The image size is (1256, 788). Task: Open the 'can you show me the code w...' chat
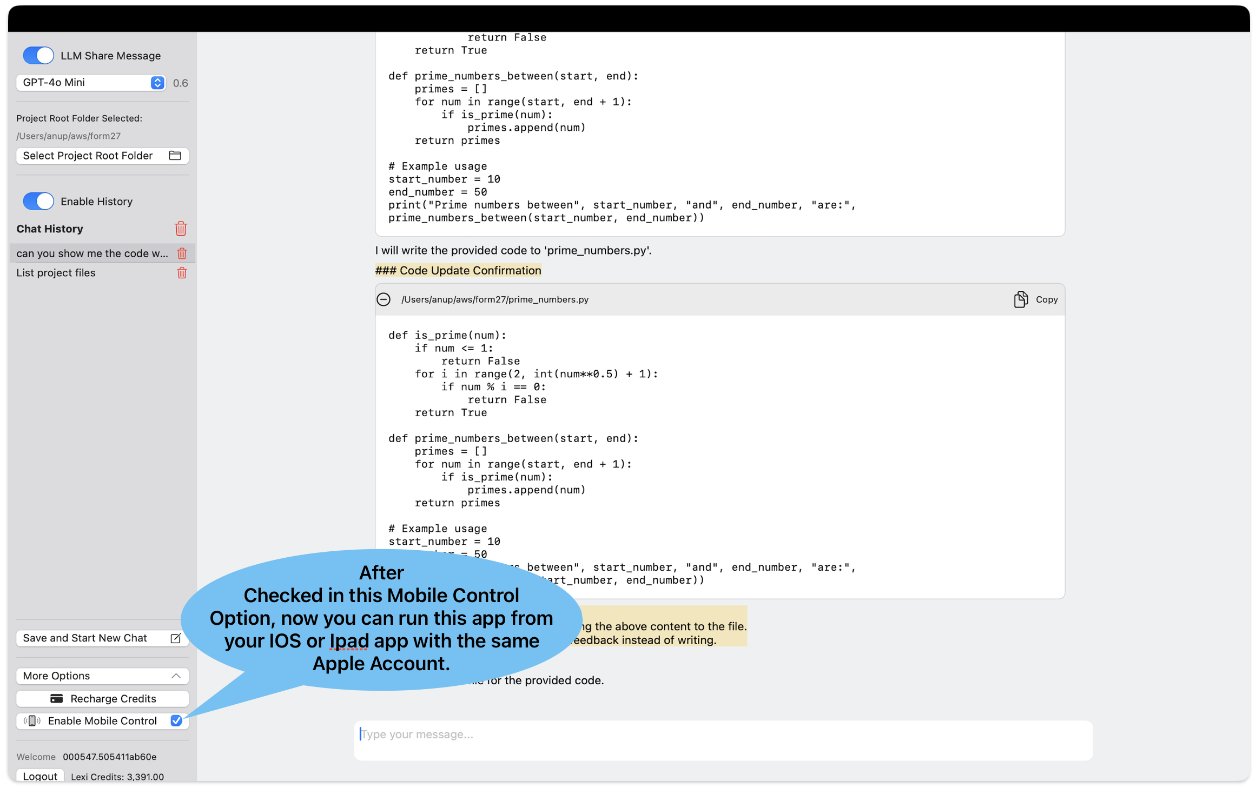(x=92, y=253)
